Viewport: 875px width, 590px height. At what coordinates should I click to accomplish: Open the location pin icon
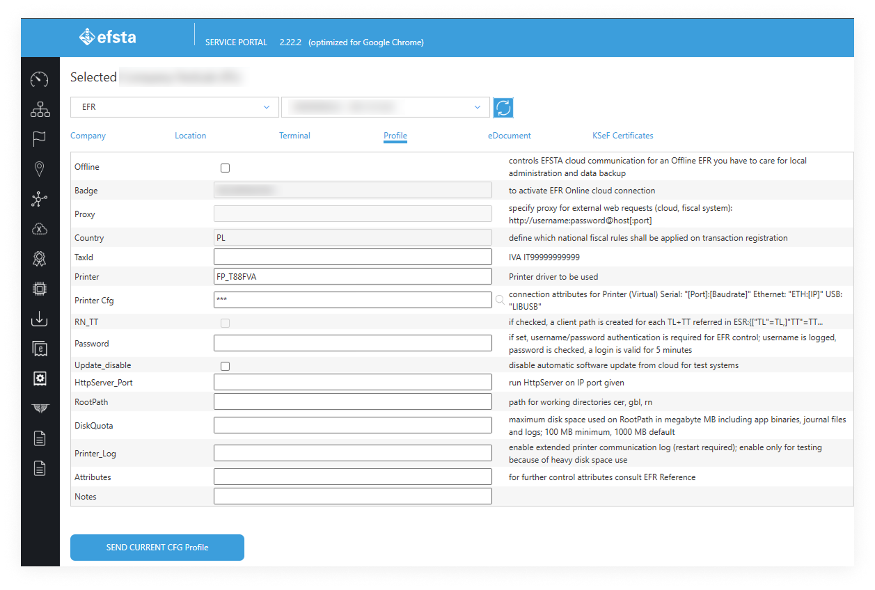[40, 169]
